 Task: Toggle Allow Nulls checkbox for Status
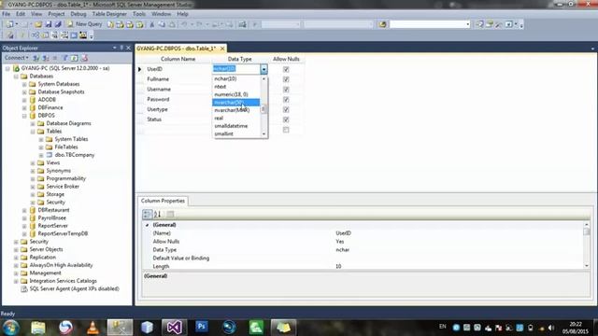286,119
